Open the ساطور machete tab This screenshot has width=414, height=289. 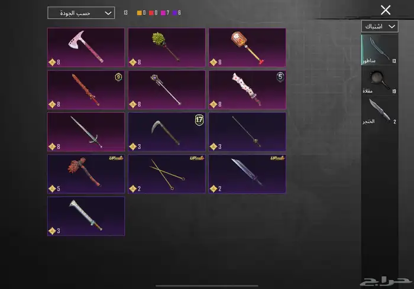coord(380,50)
